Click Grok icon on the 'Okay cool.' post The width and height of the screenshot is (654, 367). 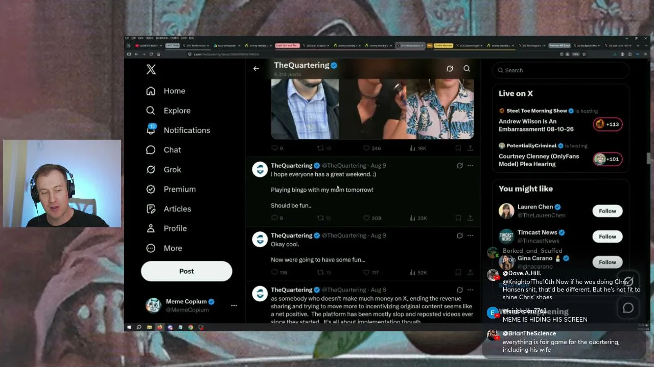[x=460, y=235]
